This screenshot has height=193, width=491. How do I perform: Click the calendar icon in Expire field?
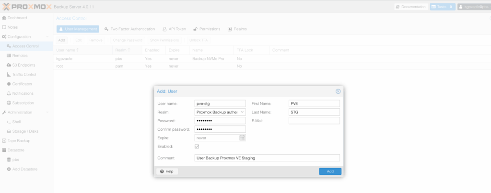tap(242, 138)
